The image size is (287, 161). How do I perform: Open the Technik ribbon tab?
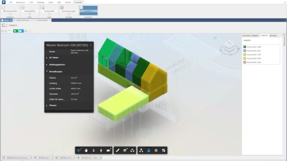click(68, 2)
